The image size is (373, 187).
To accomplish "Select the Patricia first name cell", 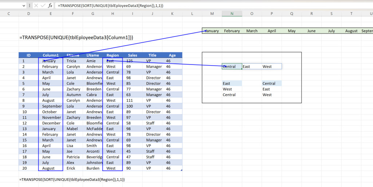I will [73, 157].
